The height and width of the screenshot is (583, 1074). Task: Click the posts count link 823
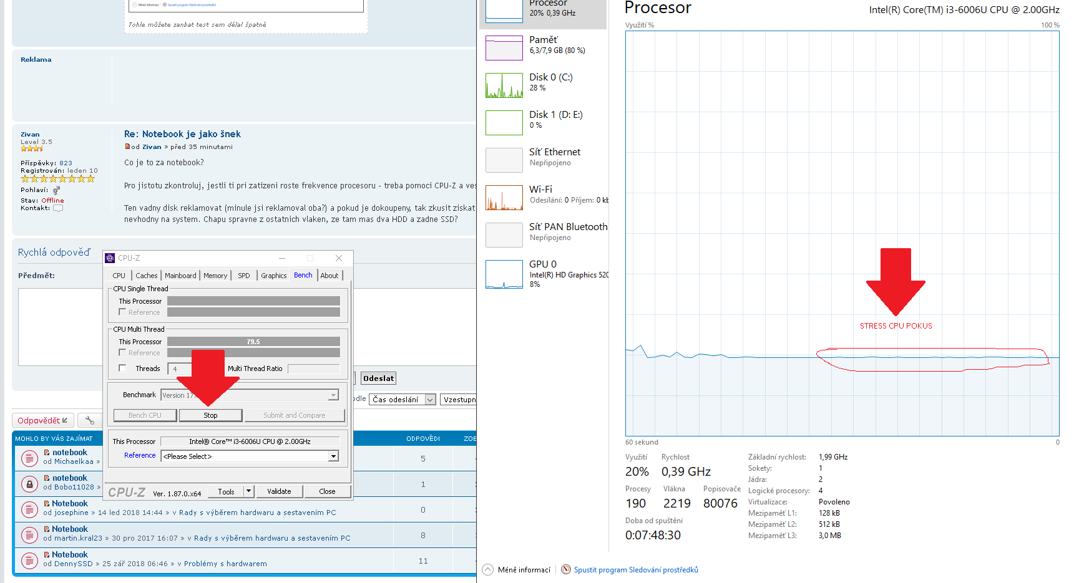(66, 163)
